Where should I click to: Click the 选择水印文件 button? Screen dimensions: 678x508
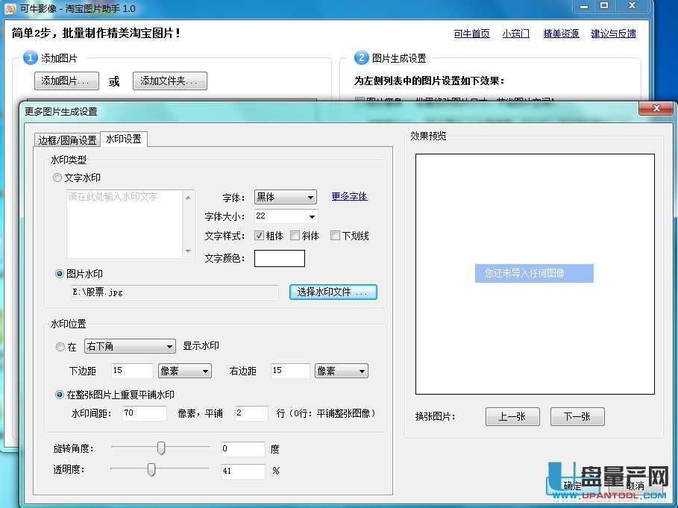(333, 292)
